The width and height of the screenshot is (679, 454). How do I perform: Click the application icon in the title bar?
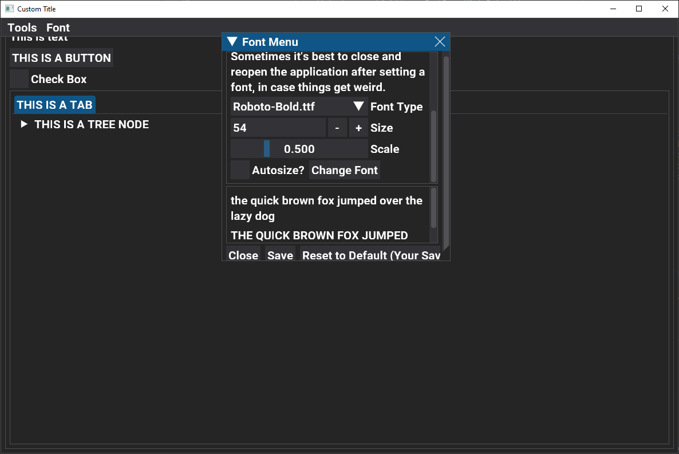coord(9,9)
